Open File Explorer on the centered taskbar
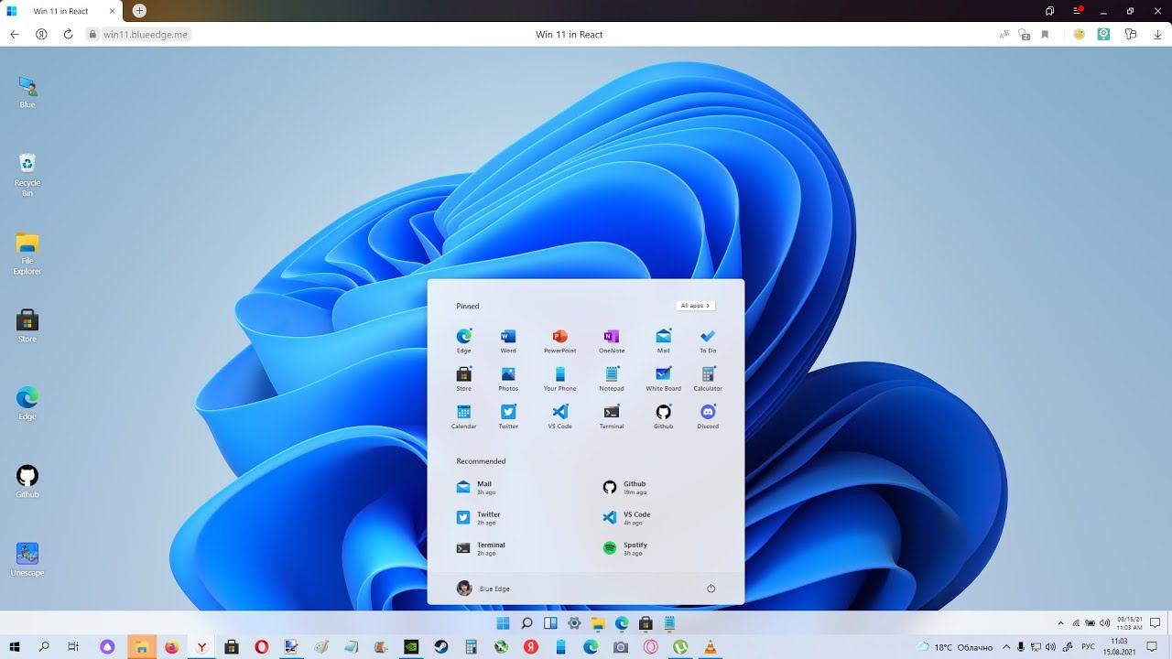The width and height of the screenshot is (1172, 659). click(598, 623)
